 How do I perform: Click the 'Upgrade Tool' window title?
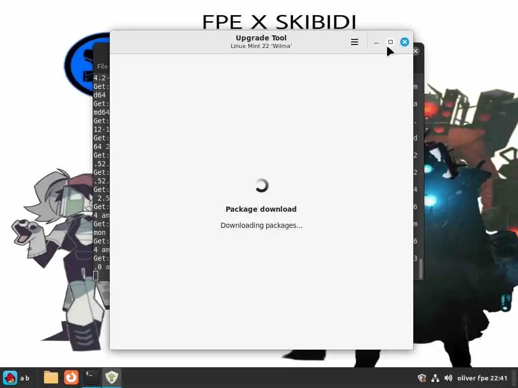[x=261, y=38]
